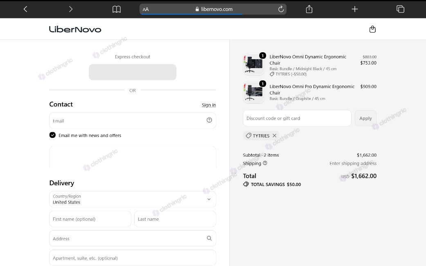Viewport: 426px width, 266px height.
Task: Remove the TYTRIES discount code tag
Action: (274, 135)
